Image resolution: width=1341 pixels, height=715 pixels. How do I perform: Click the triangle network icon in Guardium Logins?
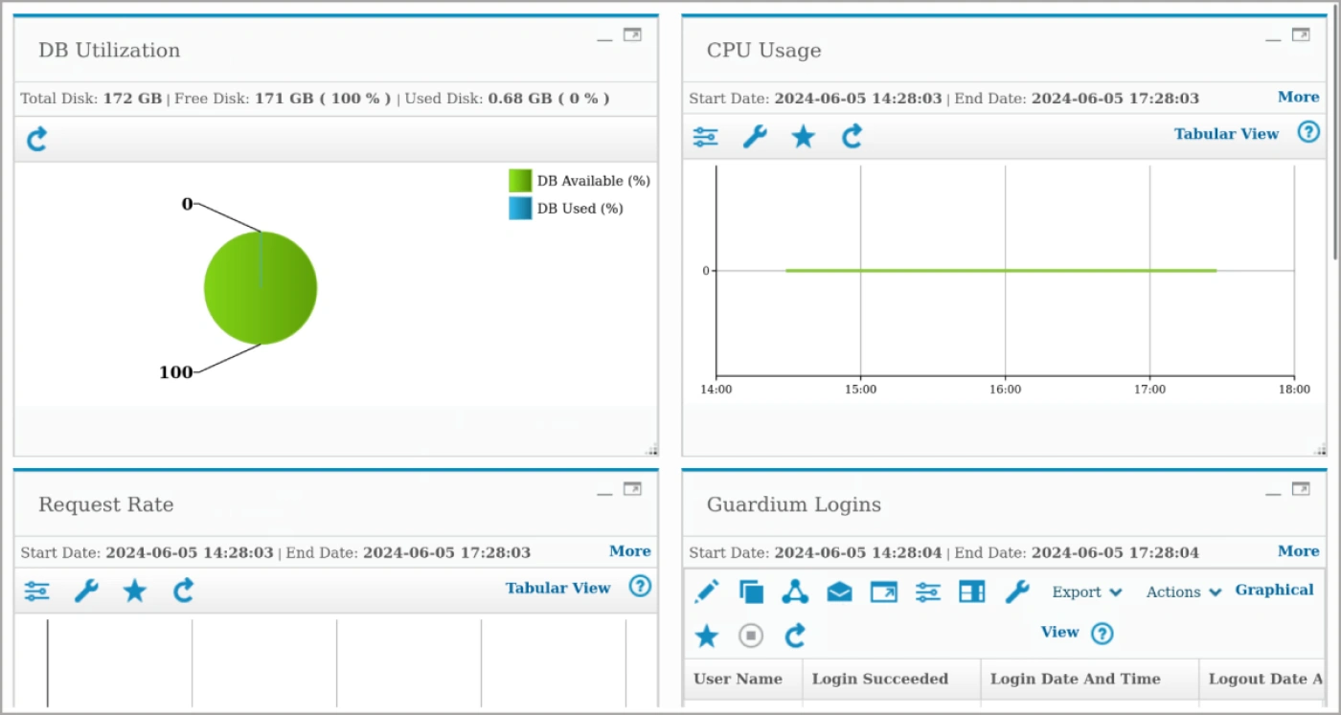[x=795, y=592]
